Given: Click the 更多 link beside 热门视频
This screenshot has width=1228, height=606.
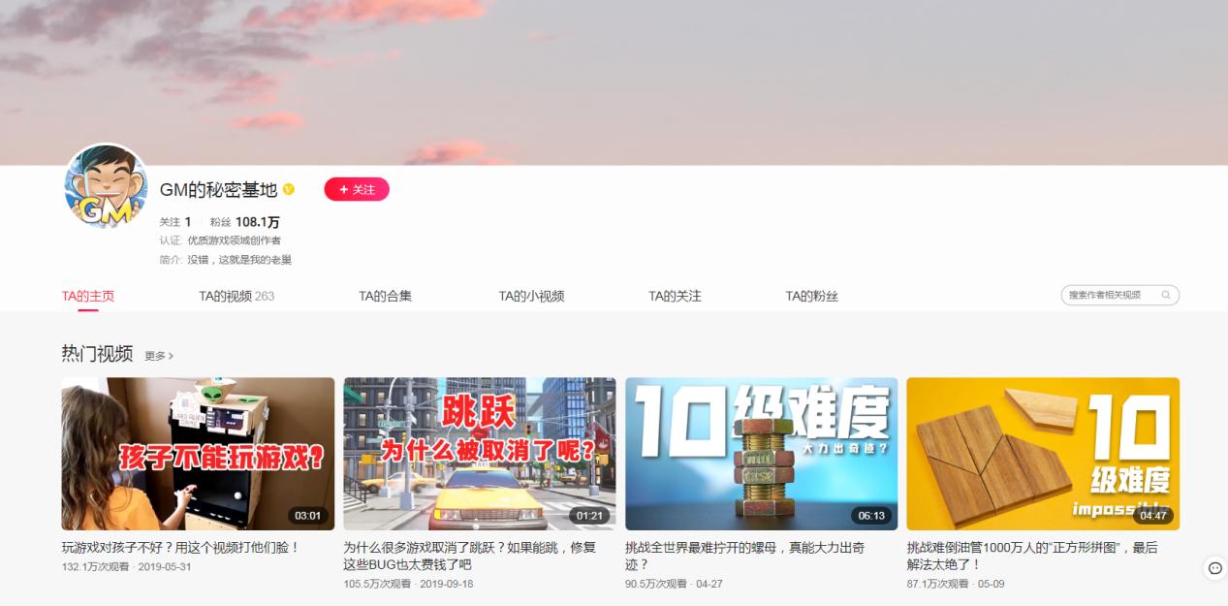Looking at the screenshot, I should [156, 356].
